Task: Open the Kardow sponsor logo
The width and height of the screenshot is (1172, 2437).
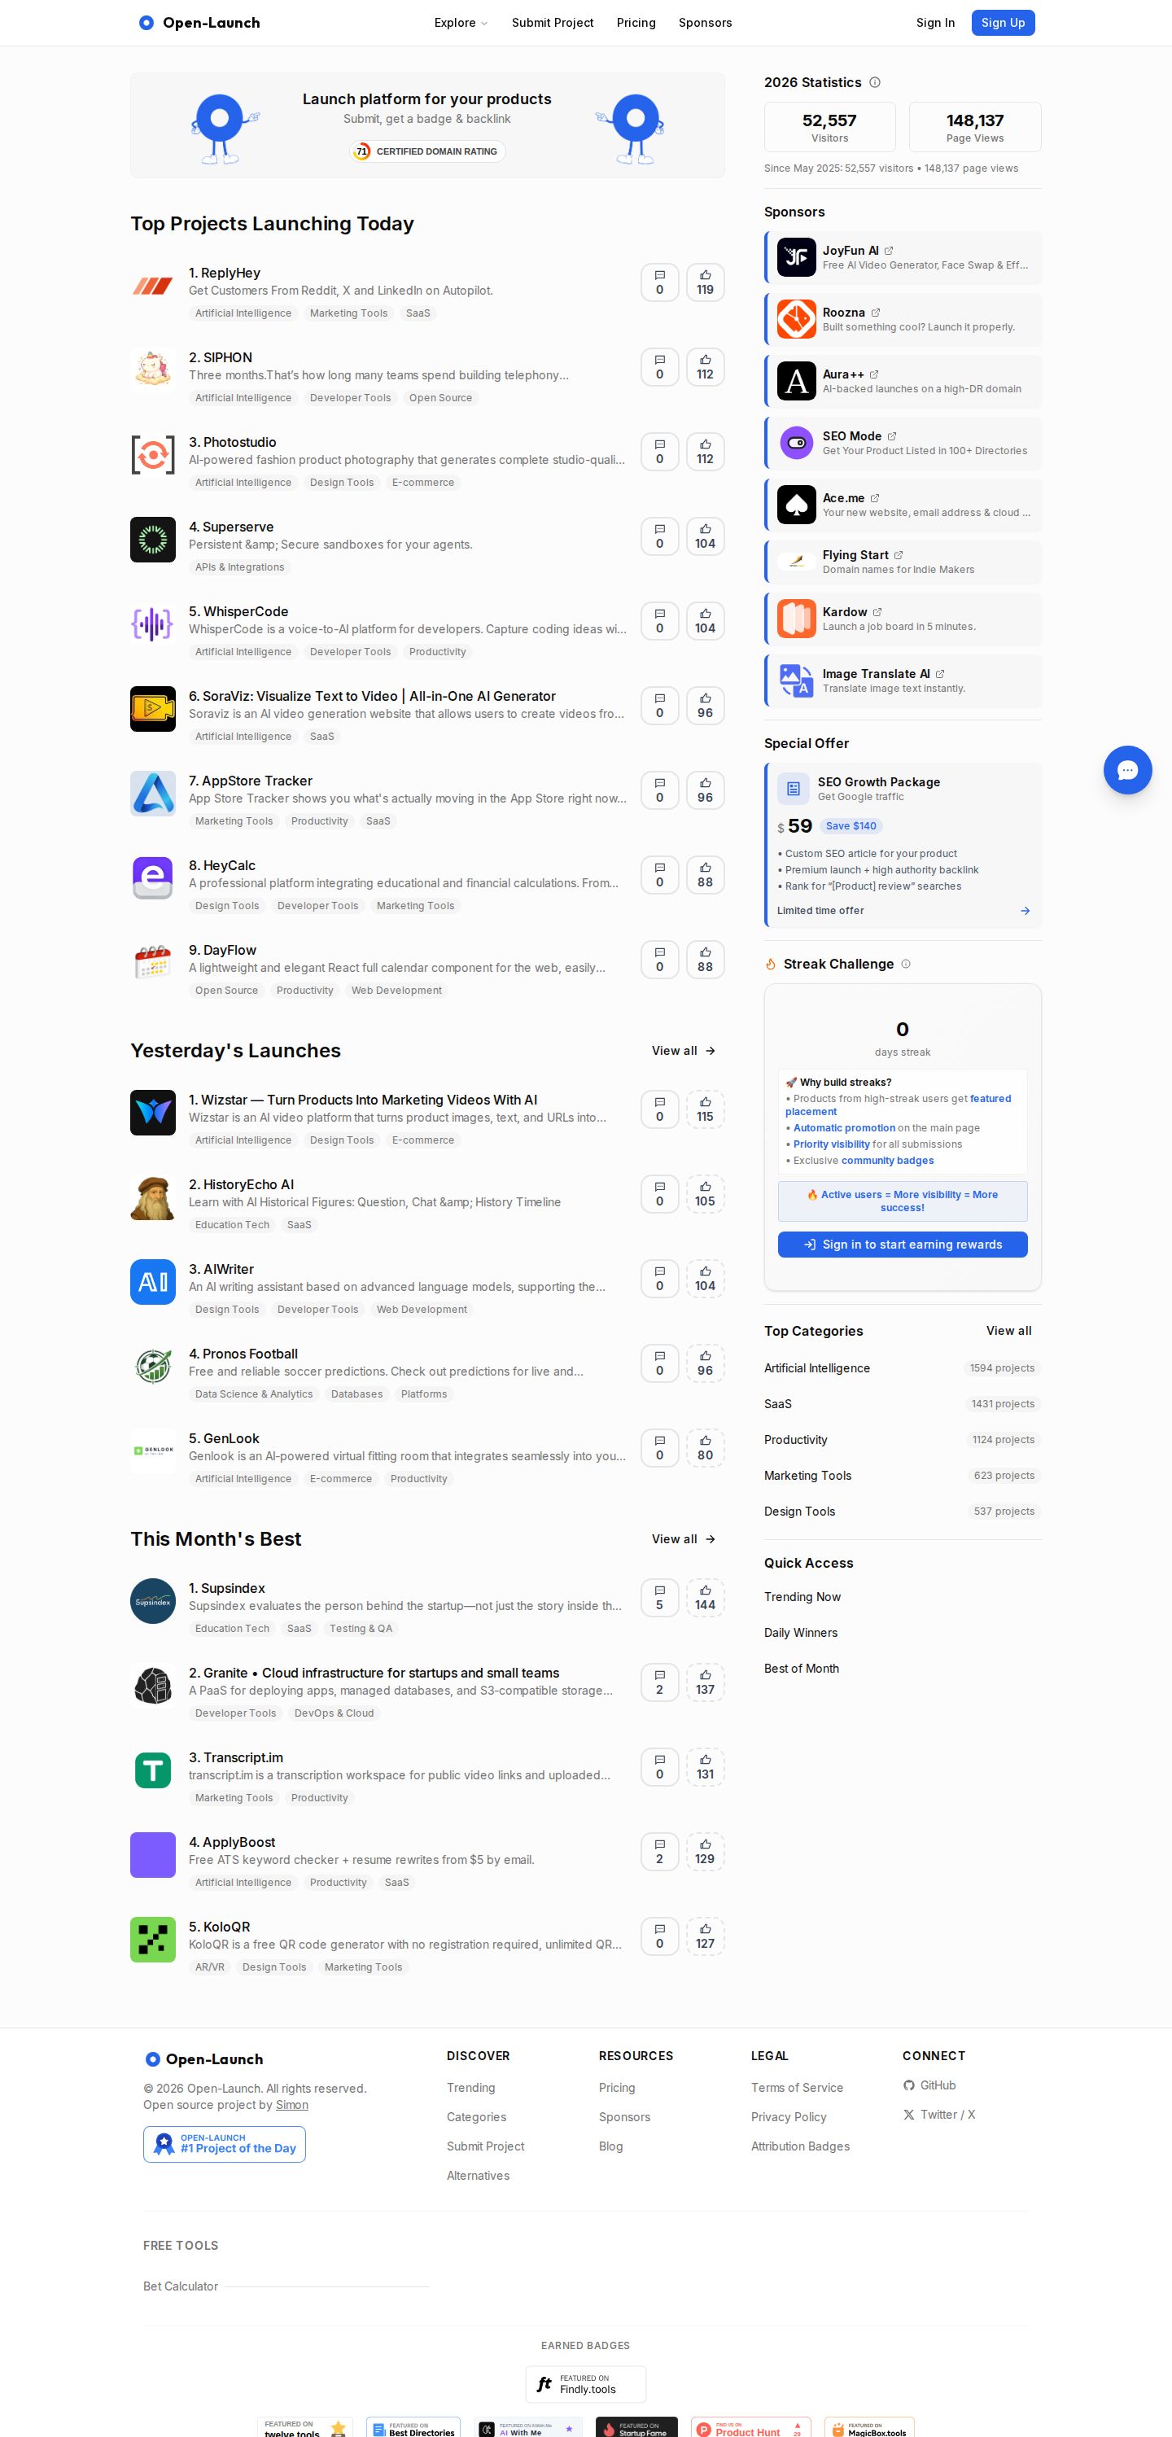Action: 797,619
